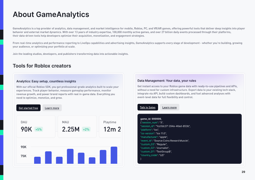Select the About GameAnalytics heading
The height and width of the screenshot is (180, 255).
click(x=51, y=14)
